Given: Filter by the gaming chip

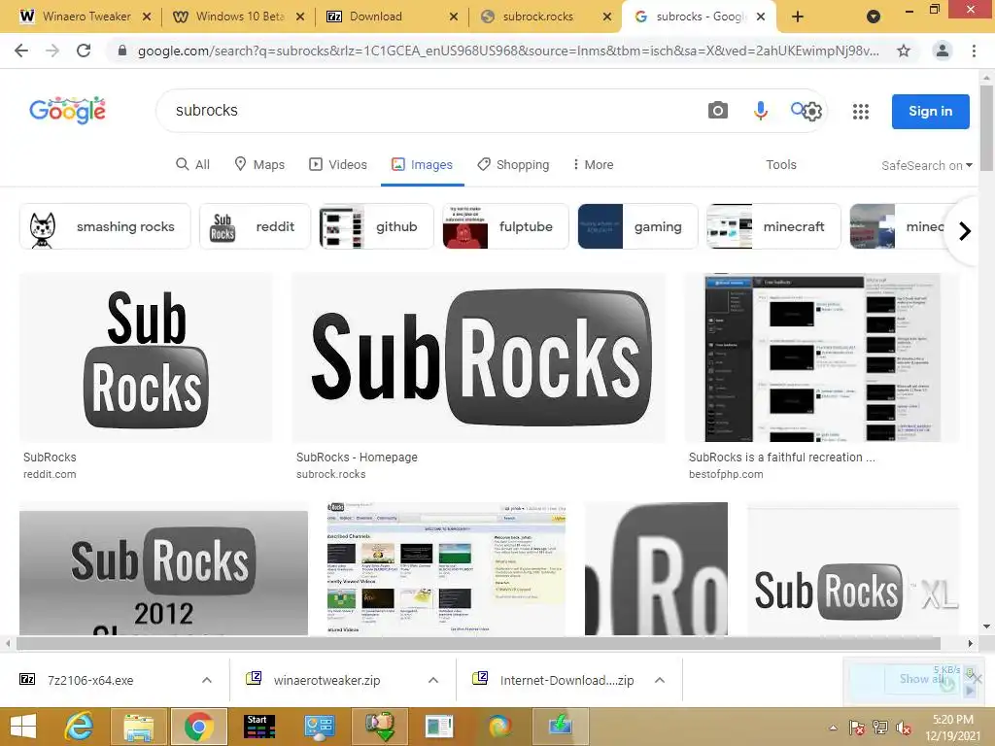Looking at the screenshot, I should point(637,226).
